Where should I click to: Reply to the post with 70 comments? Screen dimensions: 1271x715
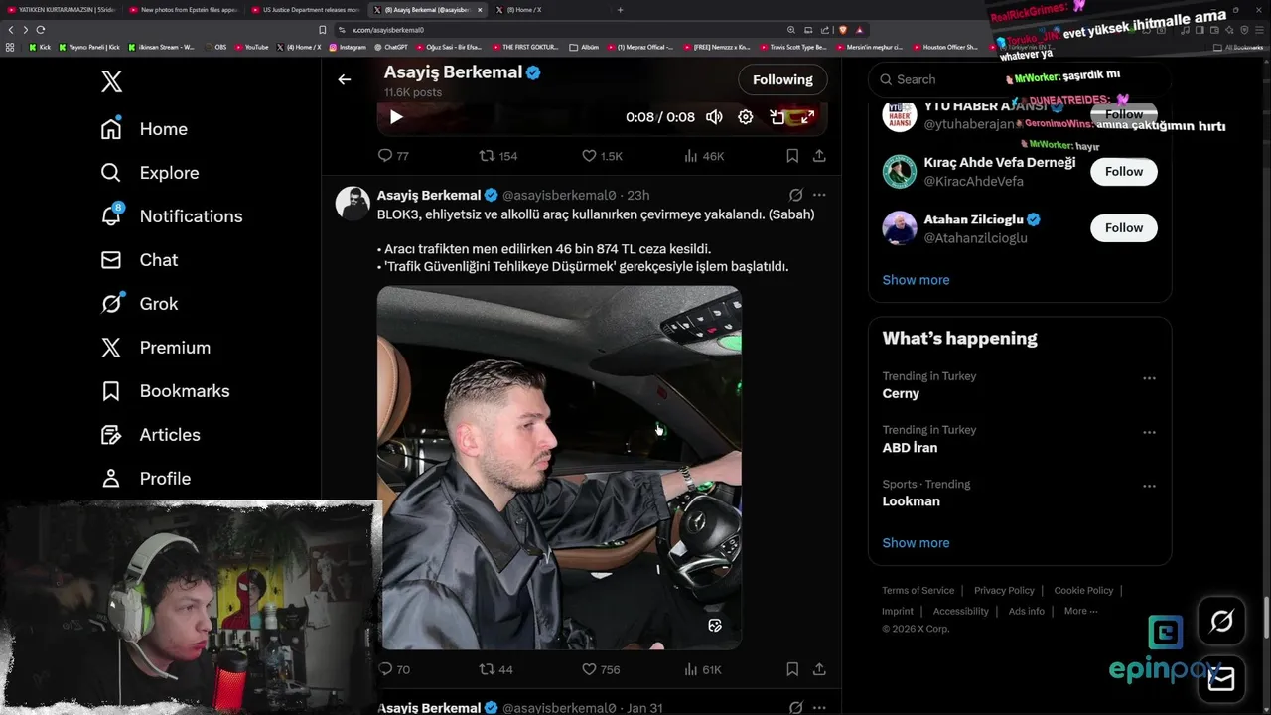pyautogui.click(x=394, y=669)
